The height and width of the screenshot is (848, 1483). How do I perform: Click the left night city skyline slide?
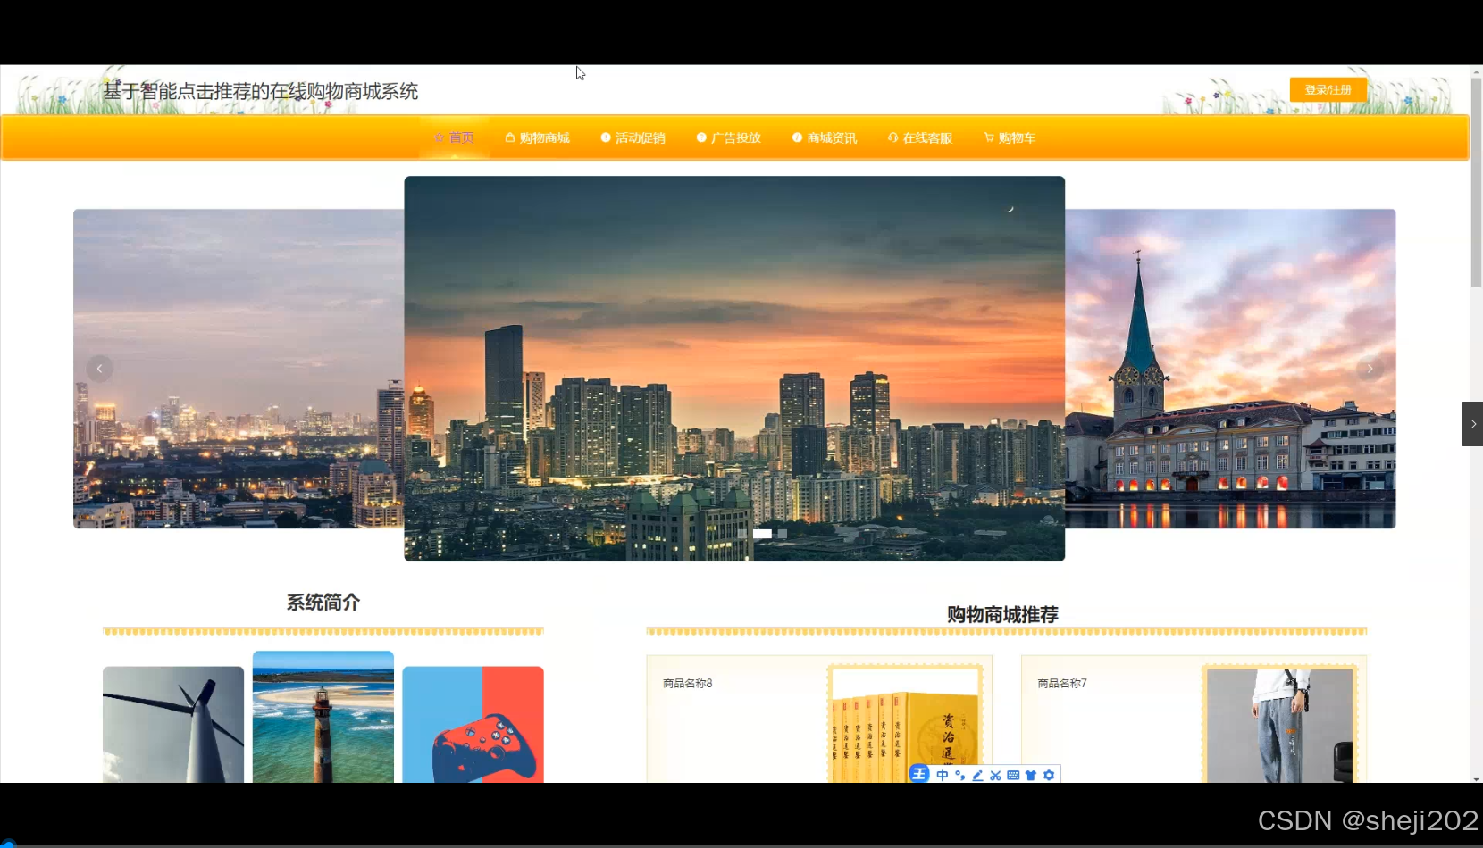point(239,369)
